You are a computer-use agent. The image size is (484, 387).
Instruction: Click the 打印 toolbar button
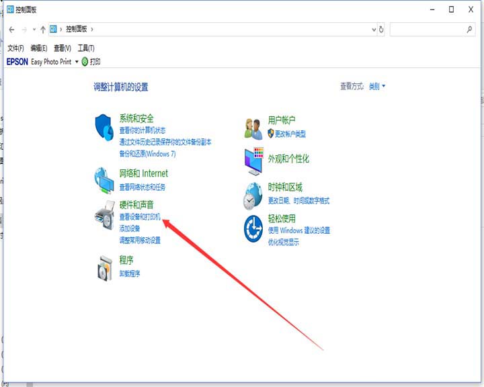pos(91,62)
